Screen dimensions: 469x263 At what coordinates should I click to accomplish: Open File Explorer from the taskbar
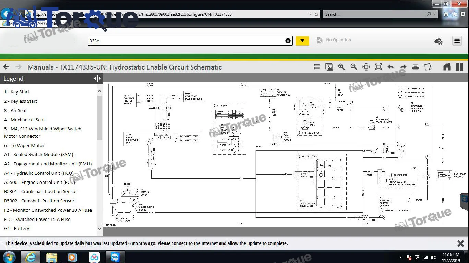51,257
